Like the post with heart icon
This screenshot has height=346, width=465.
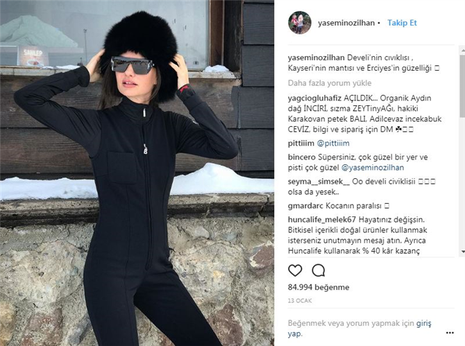click(295, 270)
